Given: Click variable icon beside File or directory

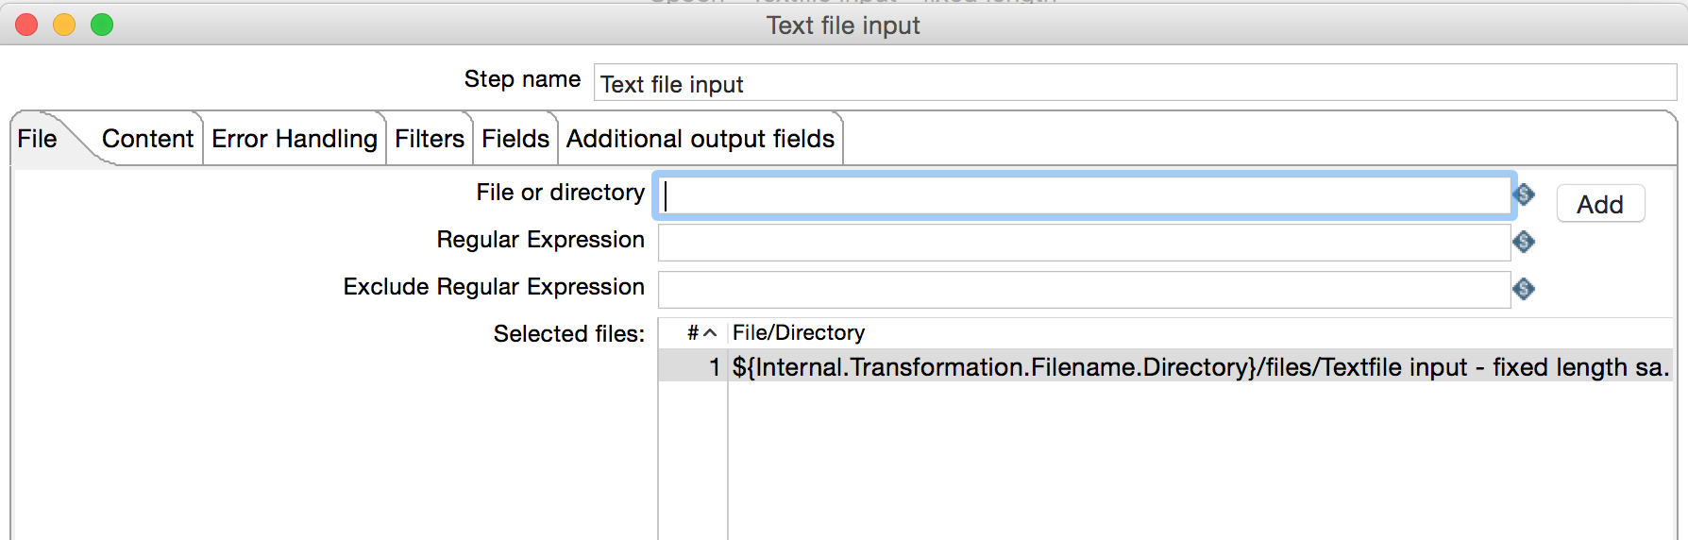Looking at the screenshot, I should (x=1523, y=194).
